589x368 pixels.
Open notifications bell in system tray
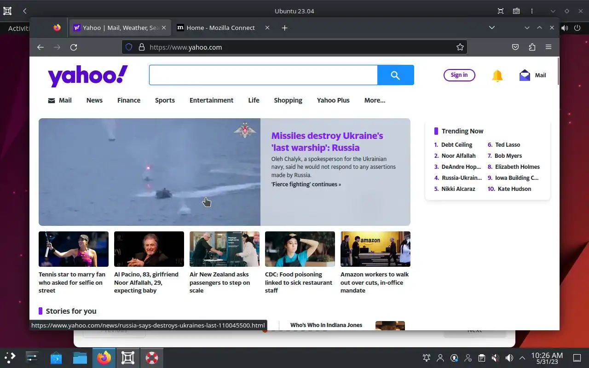pos(427,358)
